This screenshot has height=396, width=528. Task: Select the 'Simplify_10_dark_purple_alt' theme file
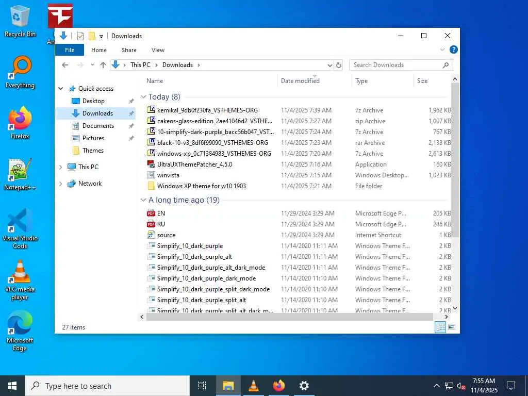pos(194,257)
